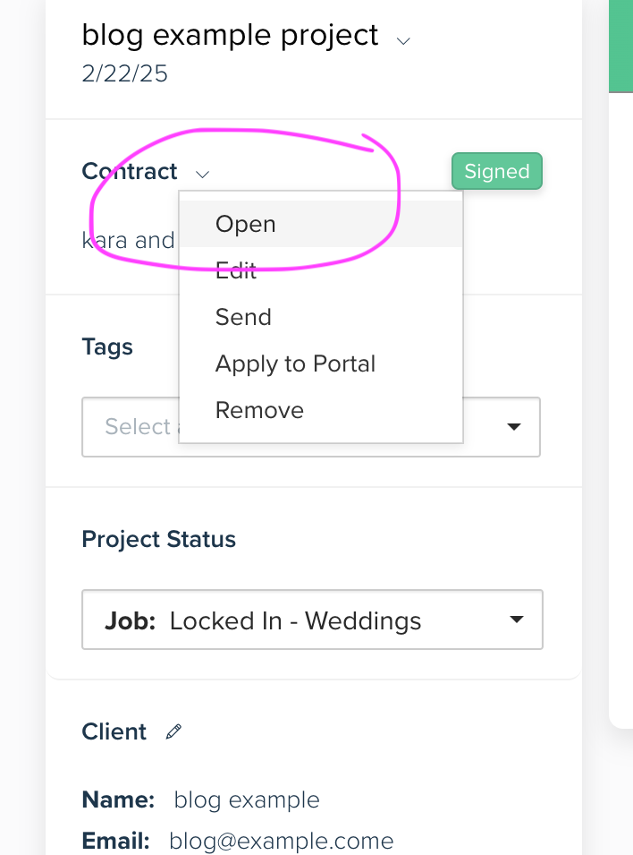This screenshot has width=633, height=855.
Task: Click the blog@example.come email address
Action: click(x=281, y=841)
